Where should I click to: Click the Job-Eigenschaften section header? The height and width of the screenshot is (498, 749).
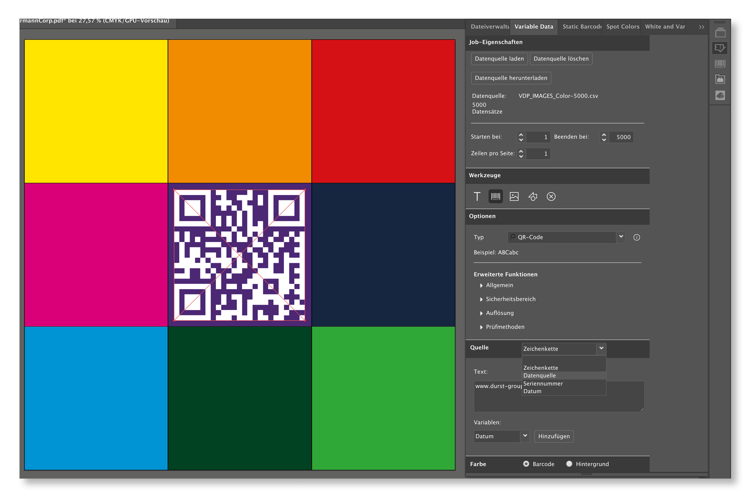tap(557, 42)
